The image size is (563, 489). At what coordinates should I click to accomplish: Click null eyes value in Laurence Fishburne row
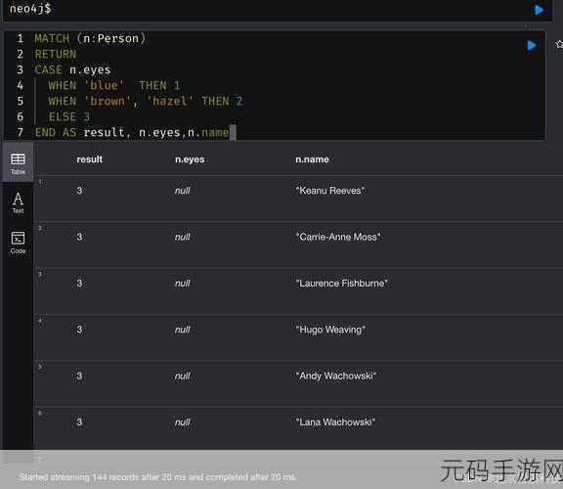(183, 284)
